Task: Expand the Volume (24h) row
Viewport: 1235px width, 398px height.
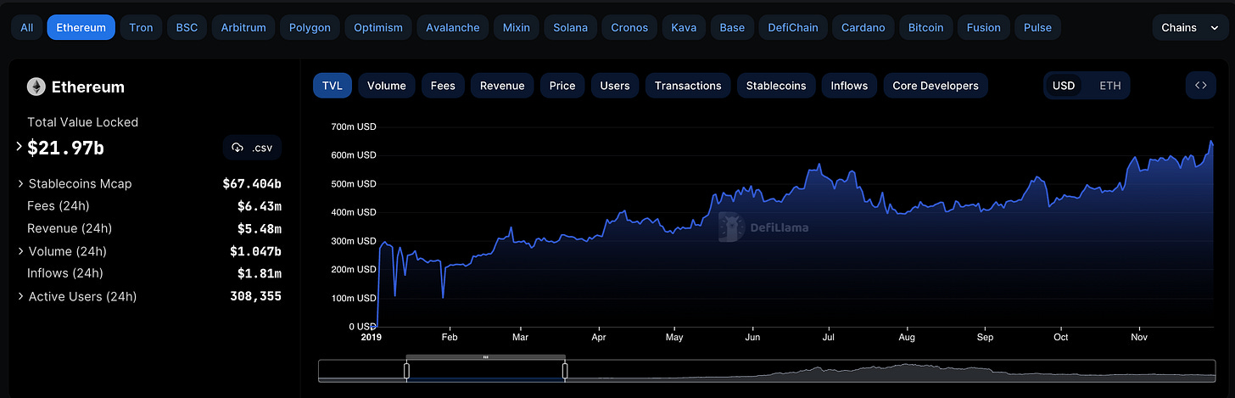Action: click(21, 251)
